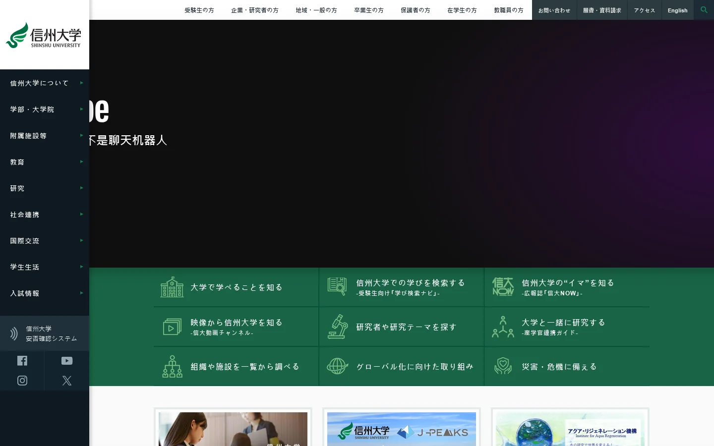Select 地域・一般の方 in top navigation
The width and height of the screenshot is (714, 446).
(x=316, y=10)
